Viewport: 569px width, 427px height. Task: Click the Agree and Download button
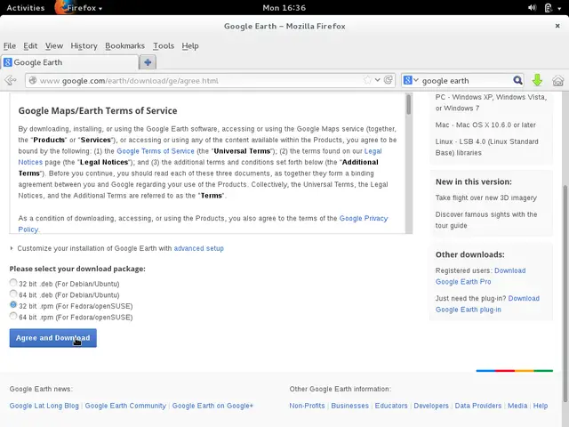coord(53,338)
